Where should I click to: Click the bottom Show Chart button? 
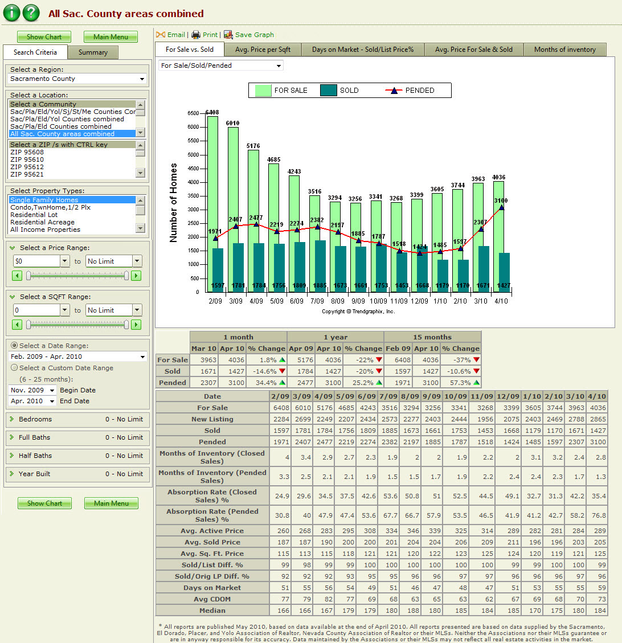tap(44, 503)
